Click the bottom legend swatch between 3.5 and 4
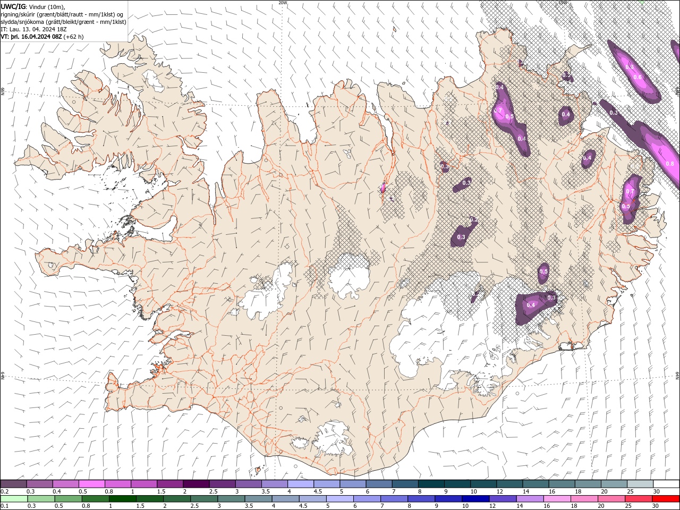 258,499
